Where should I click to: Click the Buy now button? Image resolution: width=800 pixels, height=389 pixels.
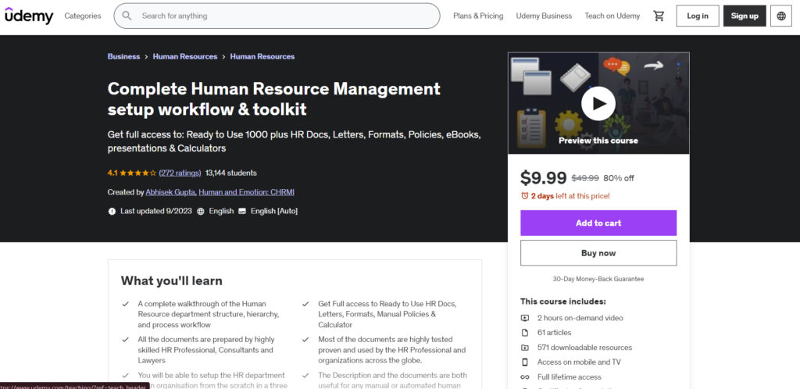tap(598, 253)
